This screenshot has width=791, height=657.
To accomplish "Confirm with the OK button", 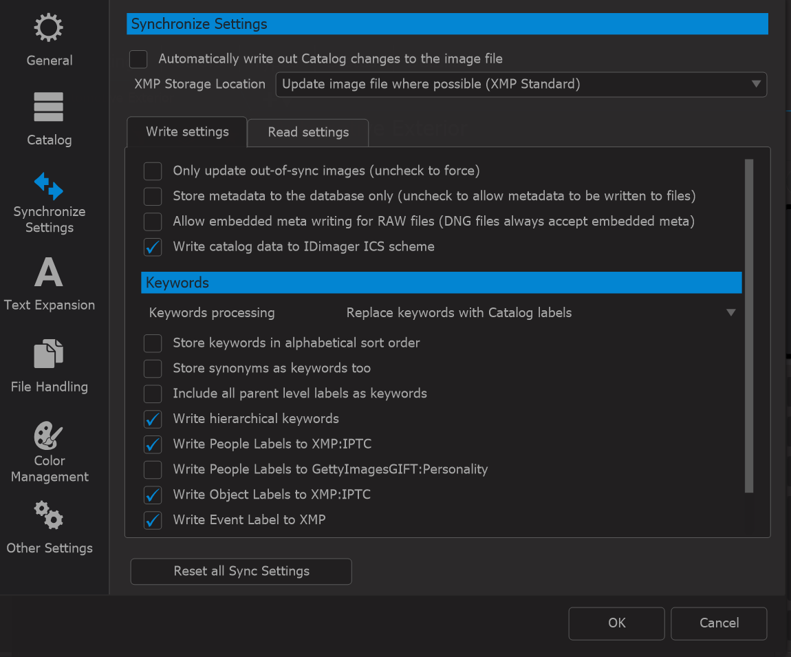I will point(616,623).
